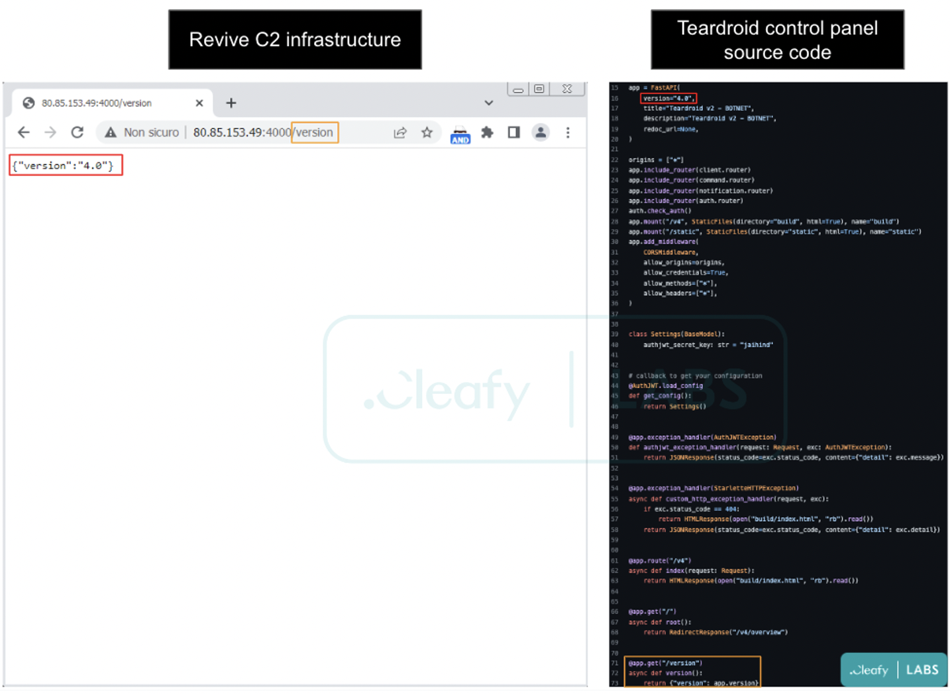Screen dimensions: 950x694
Task: Click the Non sicuro security label
Action: (x=151, y=132)
